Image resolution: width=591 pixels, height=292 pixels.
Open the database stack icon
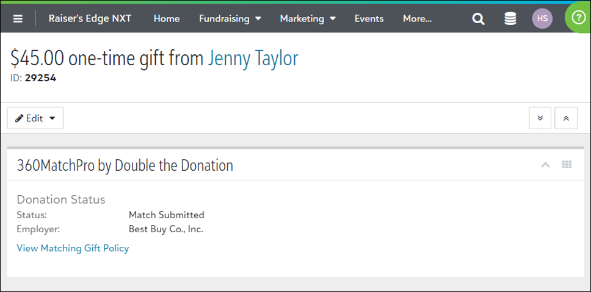510,18
